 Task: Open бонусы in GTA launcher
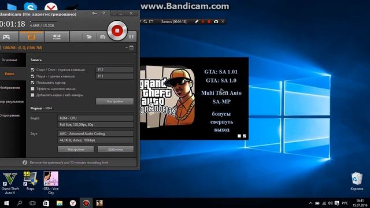coord(221,114)
